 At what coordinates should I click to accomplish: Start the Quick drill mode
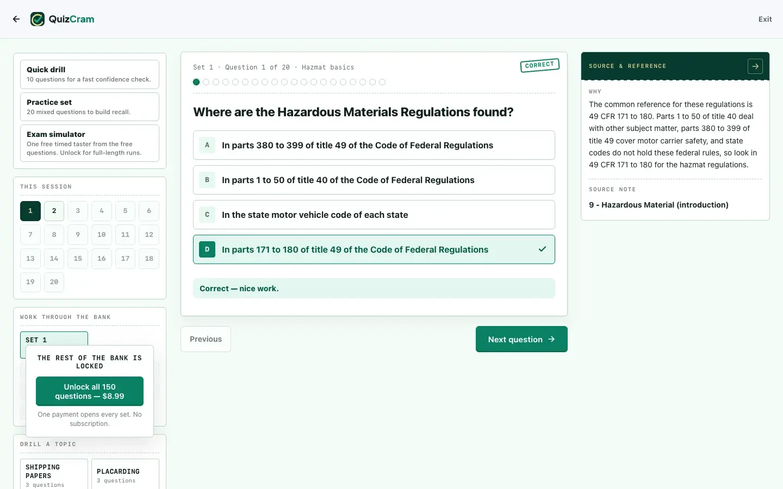tap(90, 74)
